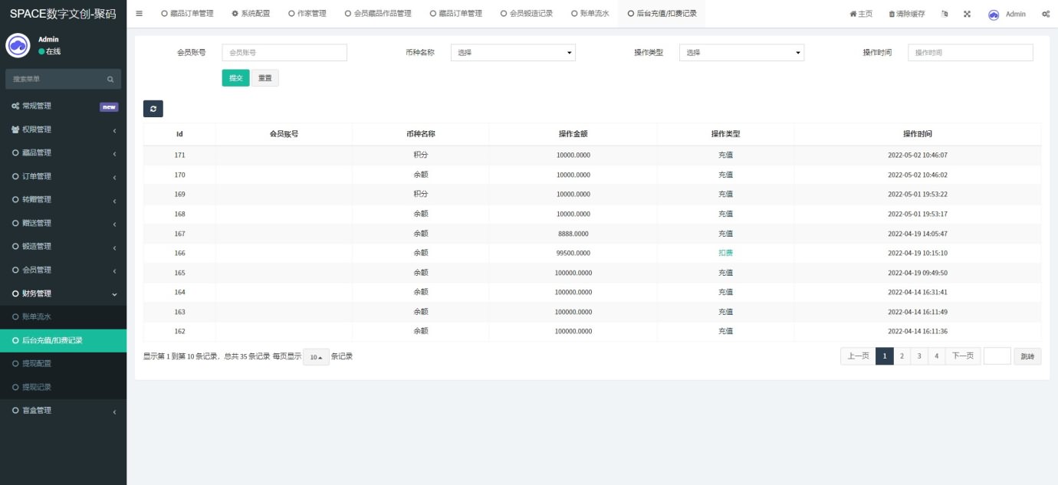The height and width of the screenshot is (485, 1058).
Task: Click the table refresh icon button
Action: point(153,109)
